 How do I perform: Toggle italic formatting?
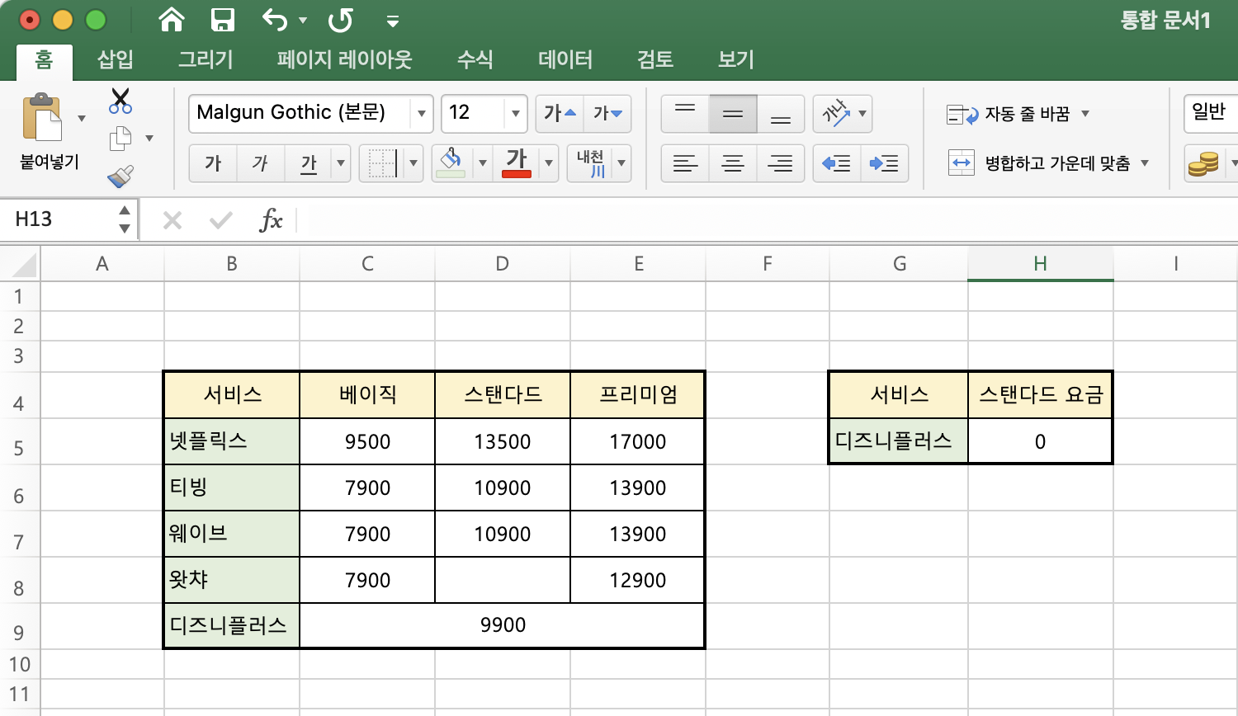click(x=261, y=163)
